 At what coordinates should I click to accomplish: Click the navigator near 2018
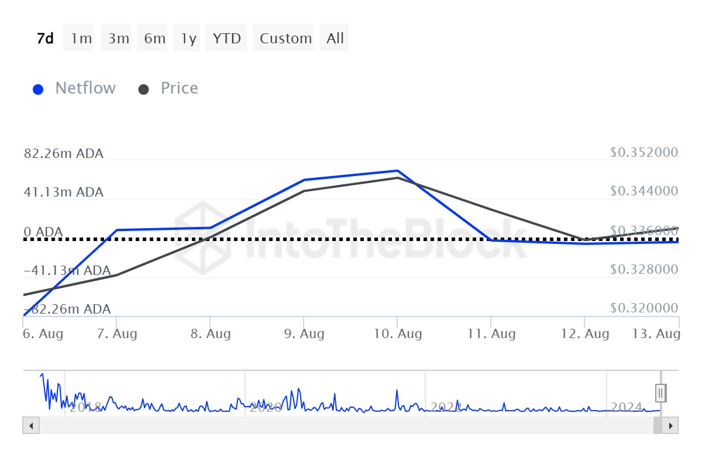click(85, 407)
